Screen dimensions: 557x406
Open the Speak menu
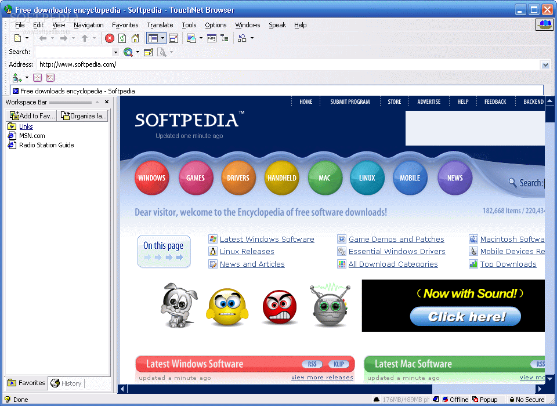(277, 25)
